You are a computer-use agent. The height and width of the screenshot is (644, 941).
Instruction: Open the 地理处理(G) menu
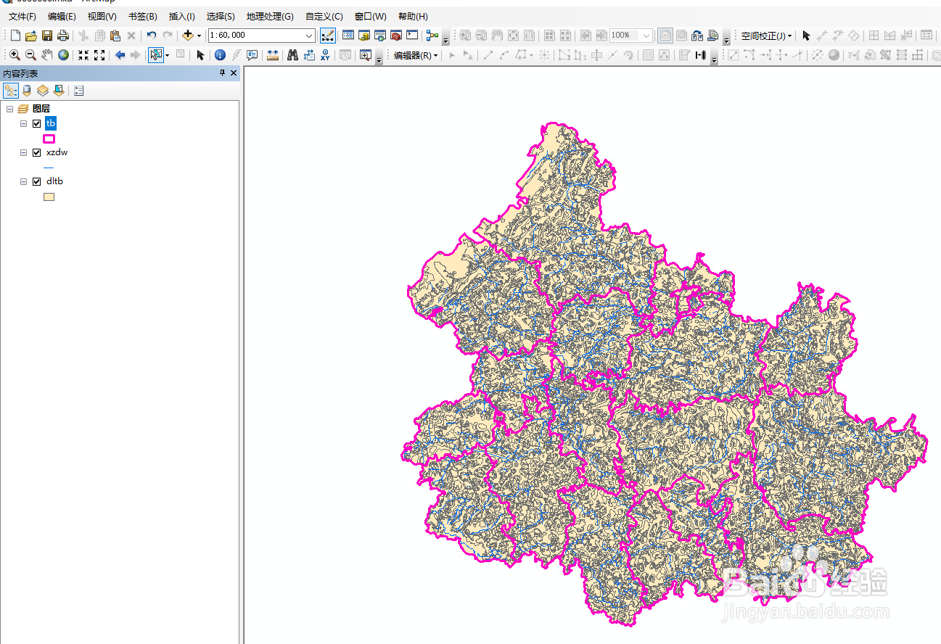(270, 16)
